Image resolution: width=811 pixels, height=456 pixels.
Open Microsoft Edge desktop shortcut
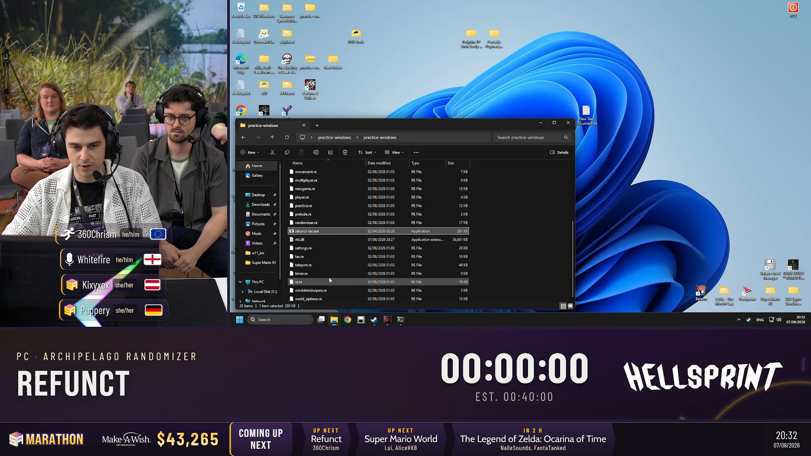pos(241,64)
